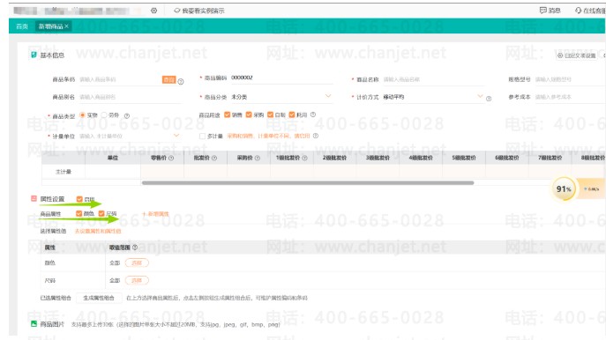Click the 新增属性 add link

coord(155,214)
